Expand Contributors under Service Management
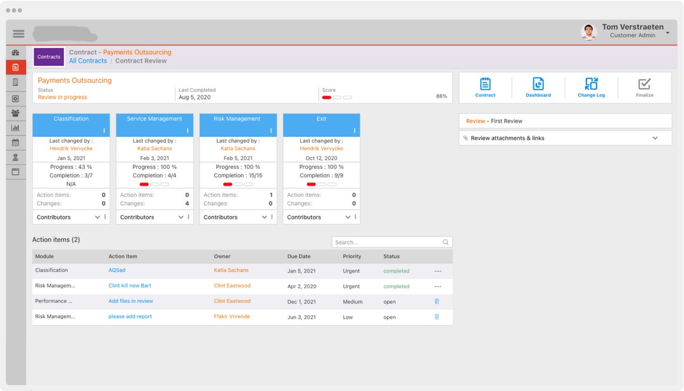The width and height of the screenshot is (684, 391). [180, 217]
